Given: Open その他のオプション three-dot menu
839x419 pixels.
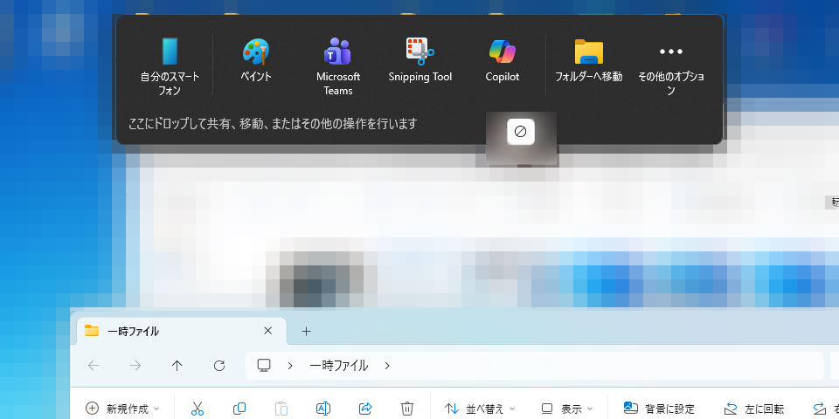Looking at the screenshot, I should (x=670, y=65).
